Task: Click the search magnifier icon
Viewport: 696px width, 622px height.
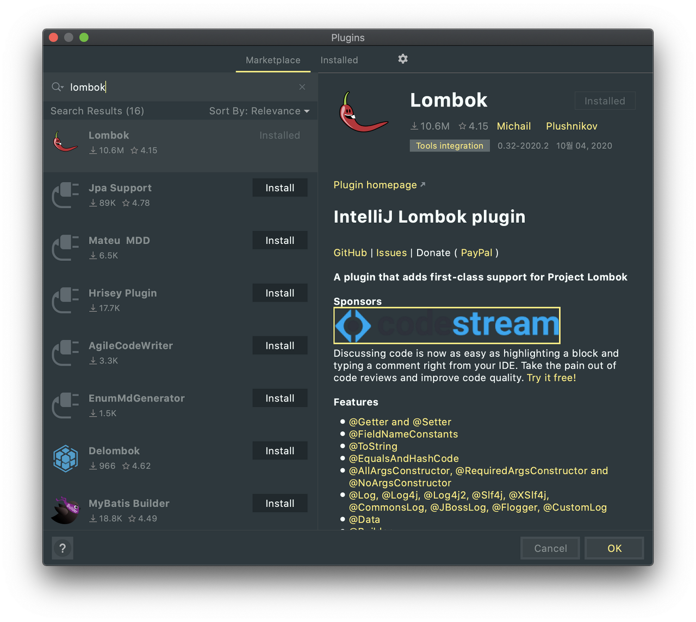Action: tap(57, 87)
